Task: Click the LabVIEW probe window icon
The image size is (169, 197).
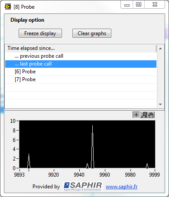Action: coord(8,7)
